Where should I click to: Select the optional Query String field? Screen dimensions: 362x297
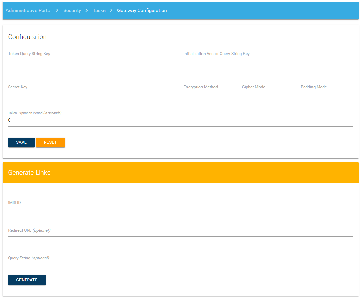(x=180, y=258)
